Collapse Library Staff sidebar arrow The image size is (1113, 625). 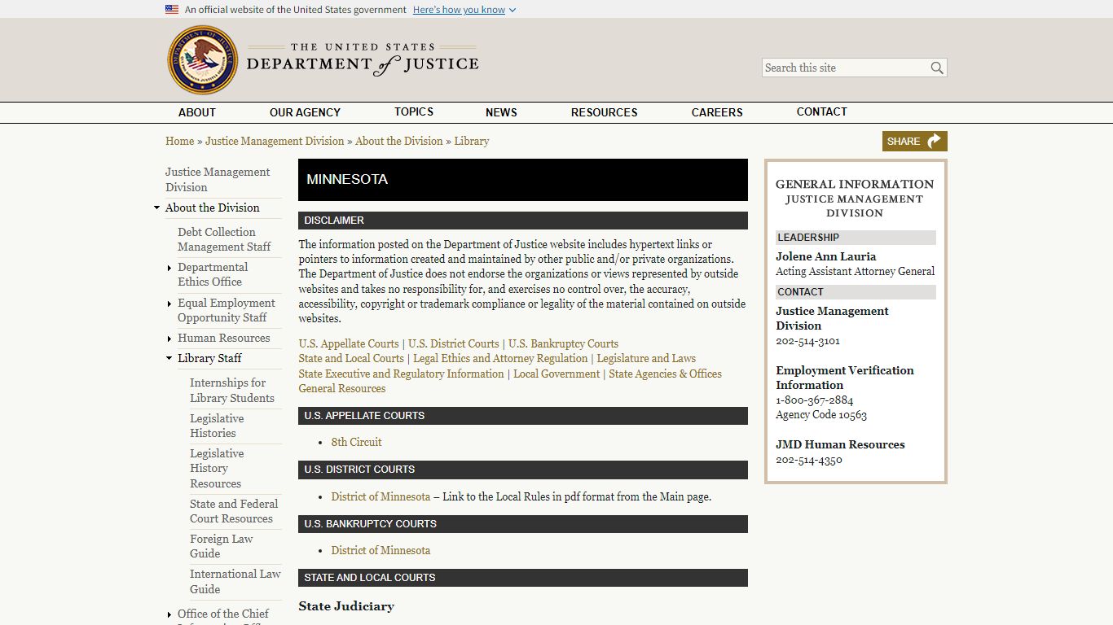[x=169, y=359]
